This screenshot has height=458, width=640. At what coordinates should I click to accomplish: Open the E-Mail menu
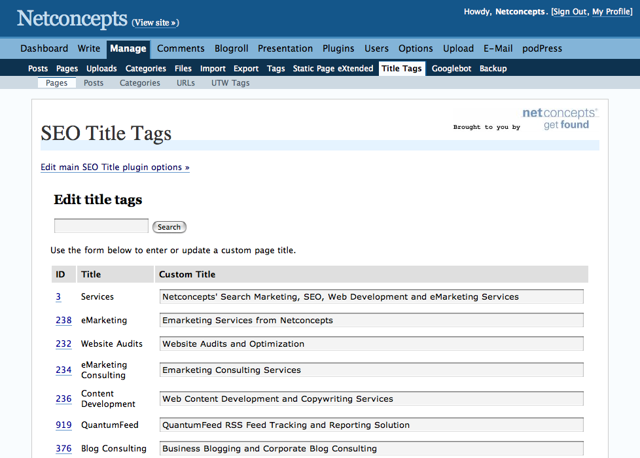[498, 48]
